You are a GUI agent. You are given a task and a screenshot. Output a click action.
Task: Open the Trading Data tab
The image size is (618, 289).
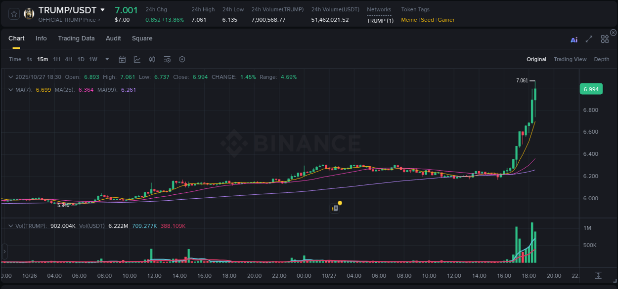(76, 38)
